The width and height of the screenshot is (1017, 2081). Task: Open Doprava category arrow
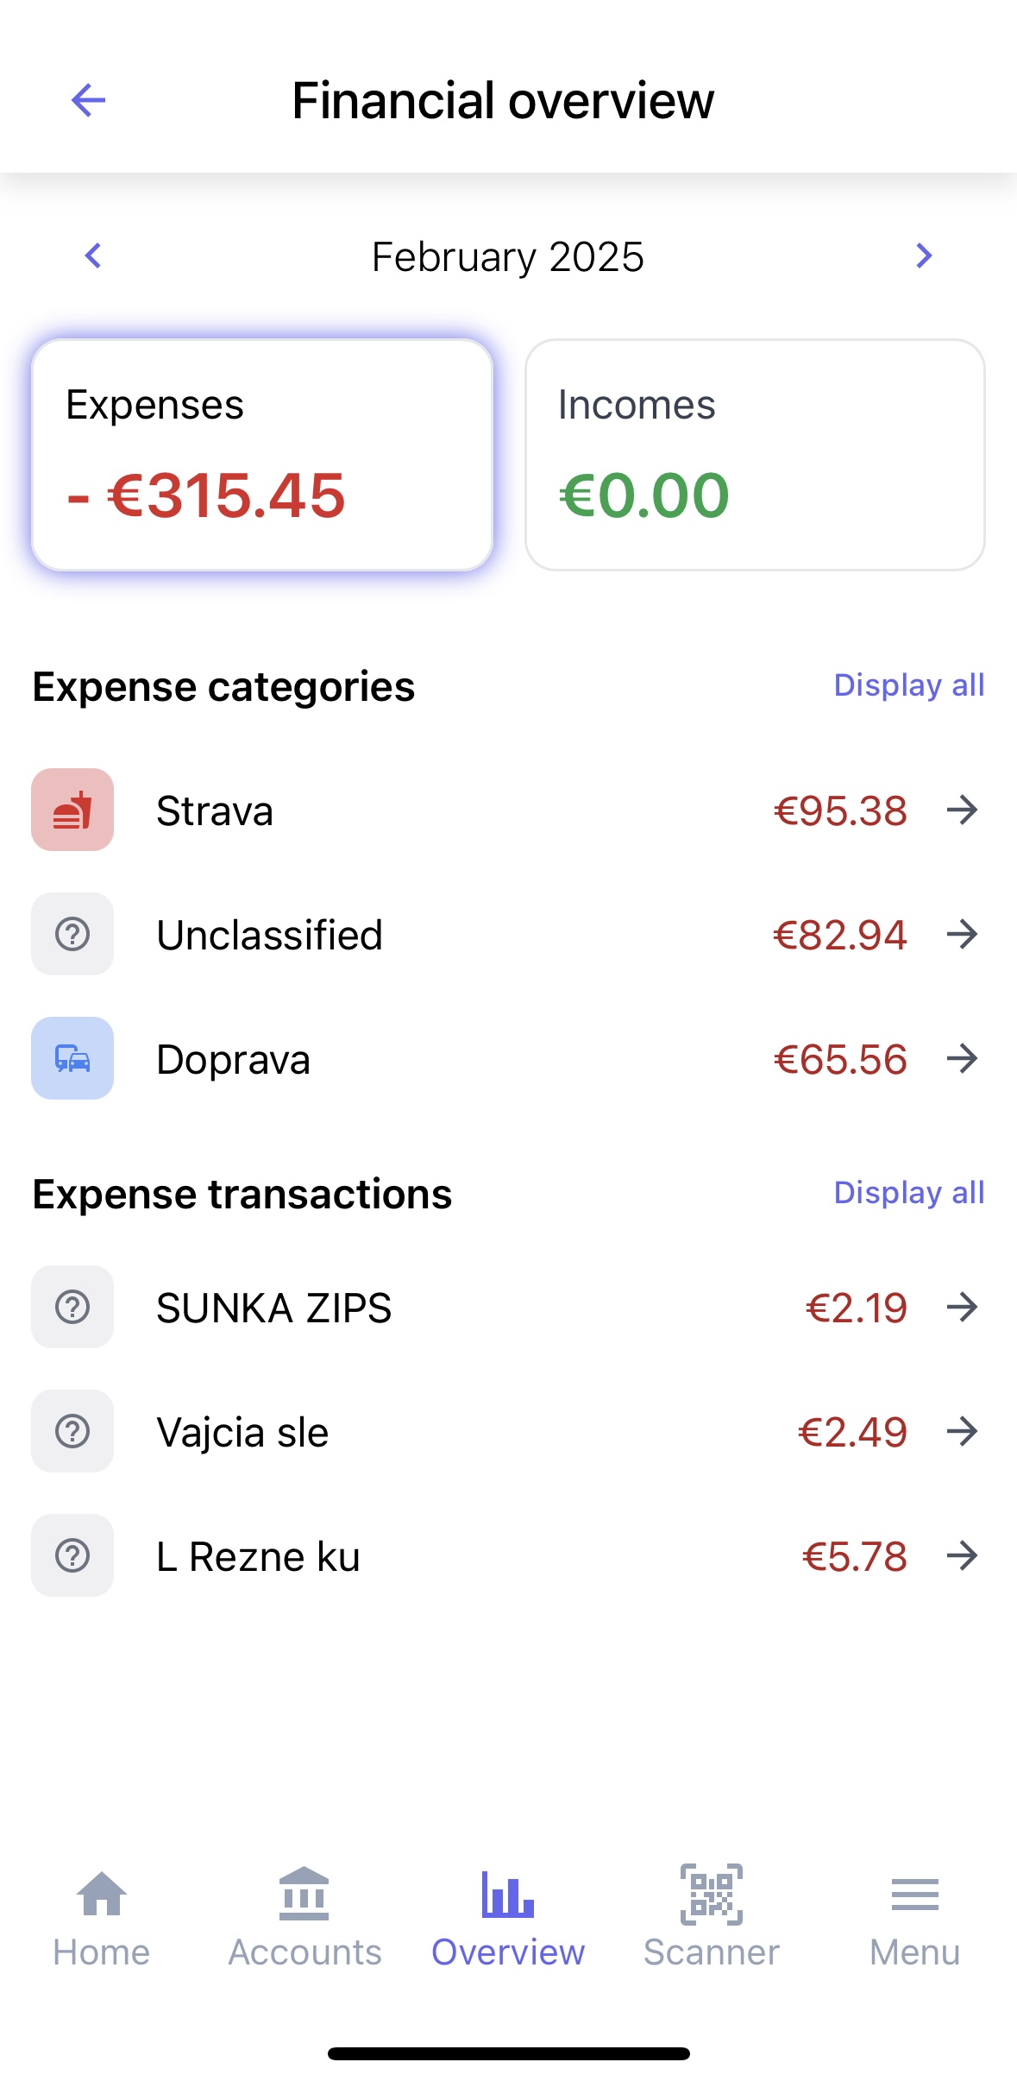(x=962, y=1058)
